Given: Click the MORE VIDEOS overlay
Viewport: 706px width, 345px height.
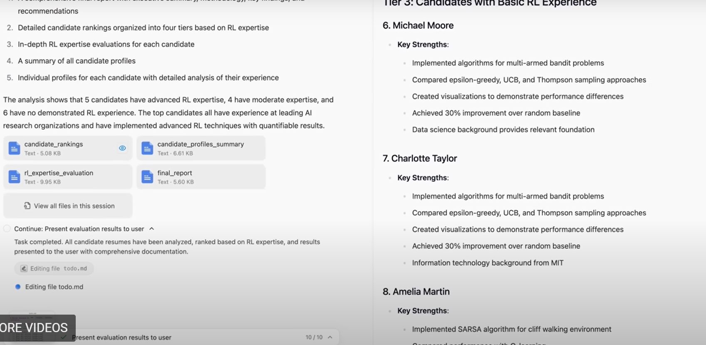Looking at the screenshot, I should (x=35, y=328).
